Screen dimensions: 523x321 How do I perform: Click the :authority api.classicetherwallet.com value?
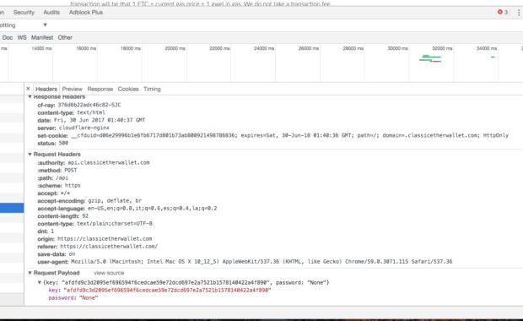pos(109,162)
